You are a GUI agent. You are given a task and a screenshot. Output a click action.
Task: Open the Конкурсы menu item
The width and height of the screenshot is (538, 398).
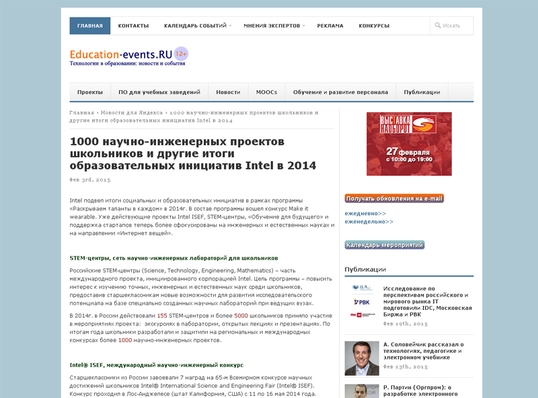tap(374, 26)
